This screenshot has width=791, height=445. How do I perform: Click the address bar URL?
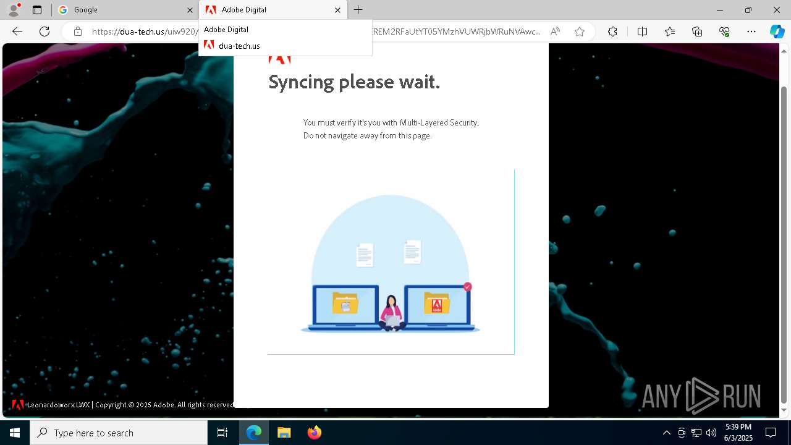tap(316, 32)
